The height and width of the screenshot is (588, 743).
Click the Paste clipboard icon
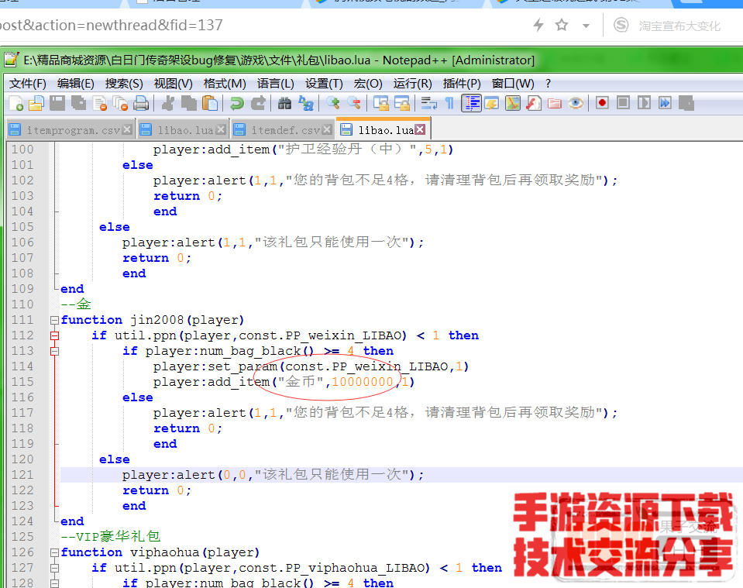[210, 103]
